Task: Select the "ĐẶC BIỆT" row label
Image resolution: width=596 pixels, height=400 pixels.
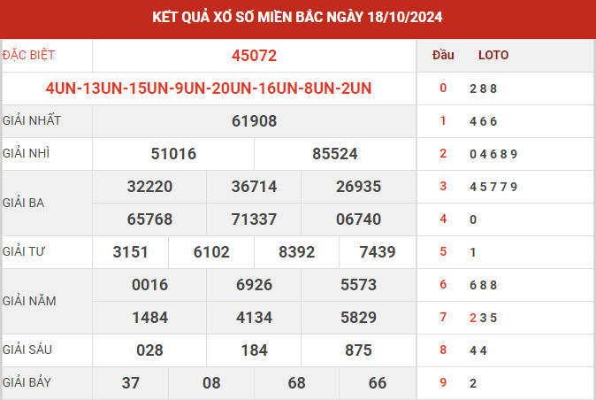Action: click(28, 55)
